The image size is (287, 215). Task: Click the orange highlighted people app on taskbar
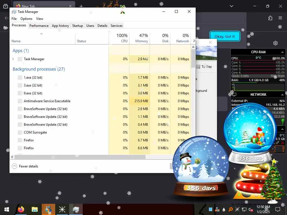(x=48, y=209)
